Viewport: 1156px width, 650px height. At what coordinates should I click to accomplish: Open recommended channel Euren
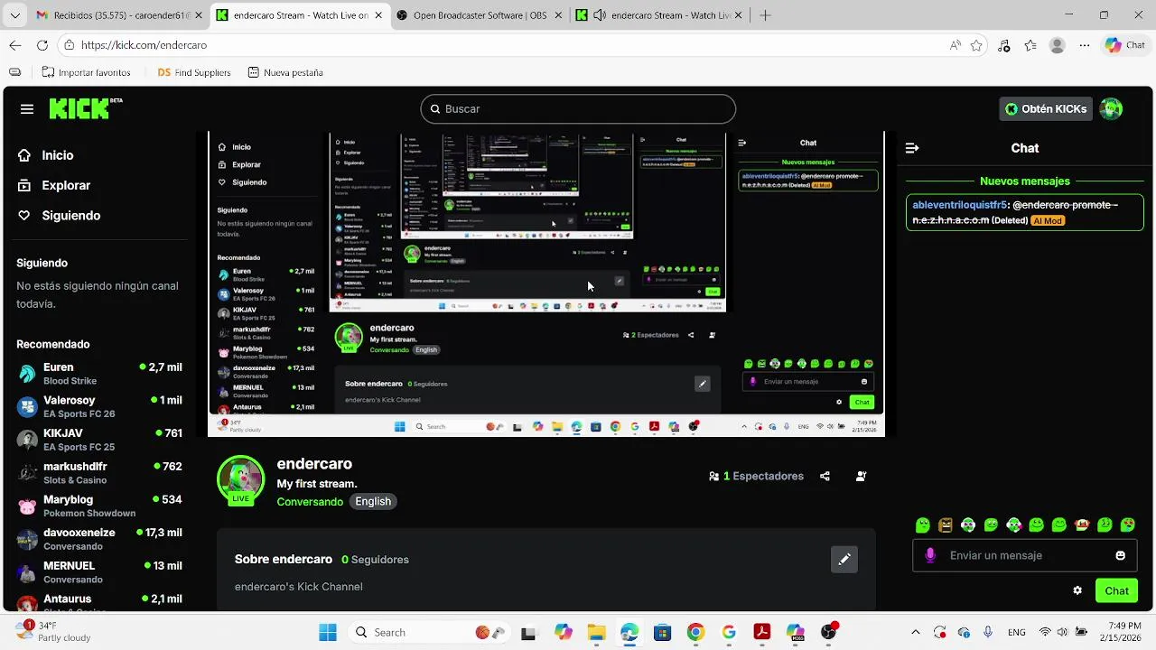(x=99, y=374)
